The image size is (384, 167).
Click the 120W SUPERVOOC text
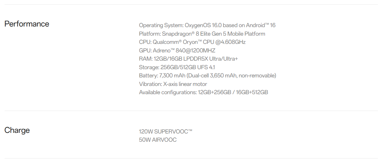pyautogui.click(x=166, y=132)
